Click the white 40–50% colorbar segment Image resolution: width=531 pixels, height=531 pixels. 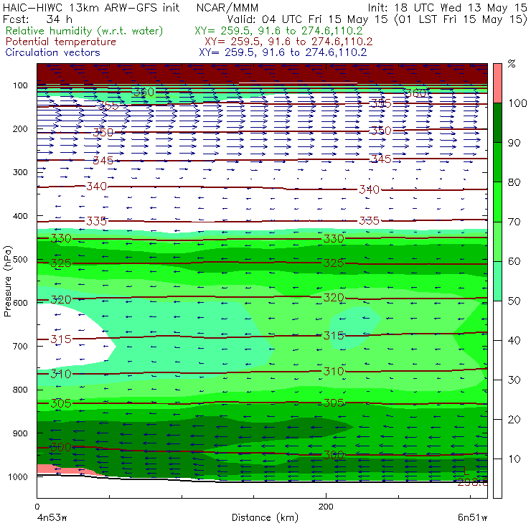[x=497, y=320]
